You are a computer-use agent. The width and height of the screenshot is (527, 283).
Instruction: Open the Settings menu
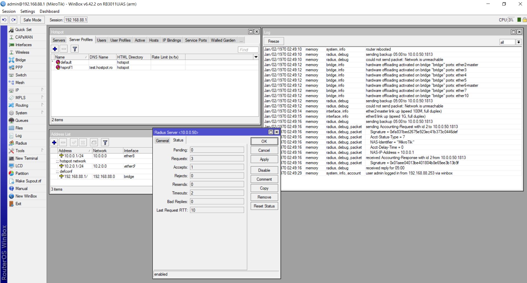(x=28, y=11)
